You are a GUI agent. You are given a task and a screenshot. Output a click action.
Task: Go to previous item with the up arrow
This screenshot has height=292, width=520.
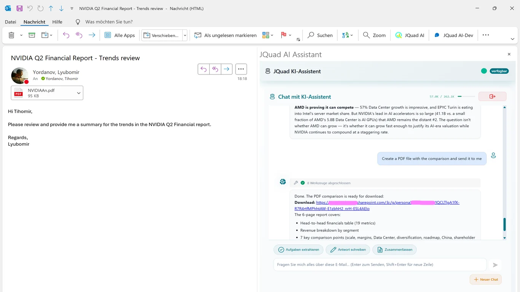(x=51, y=8)
